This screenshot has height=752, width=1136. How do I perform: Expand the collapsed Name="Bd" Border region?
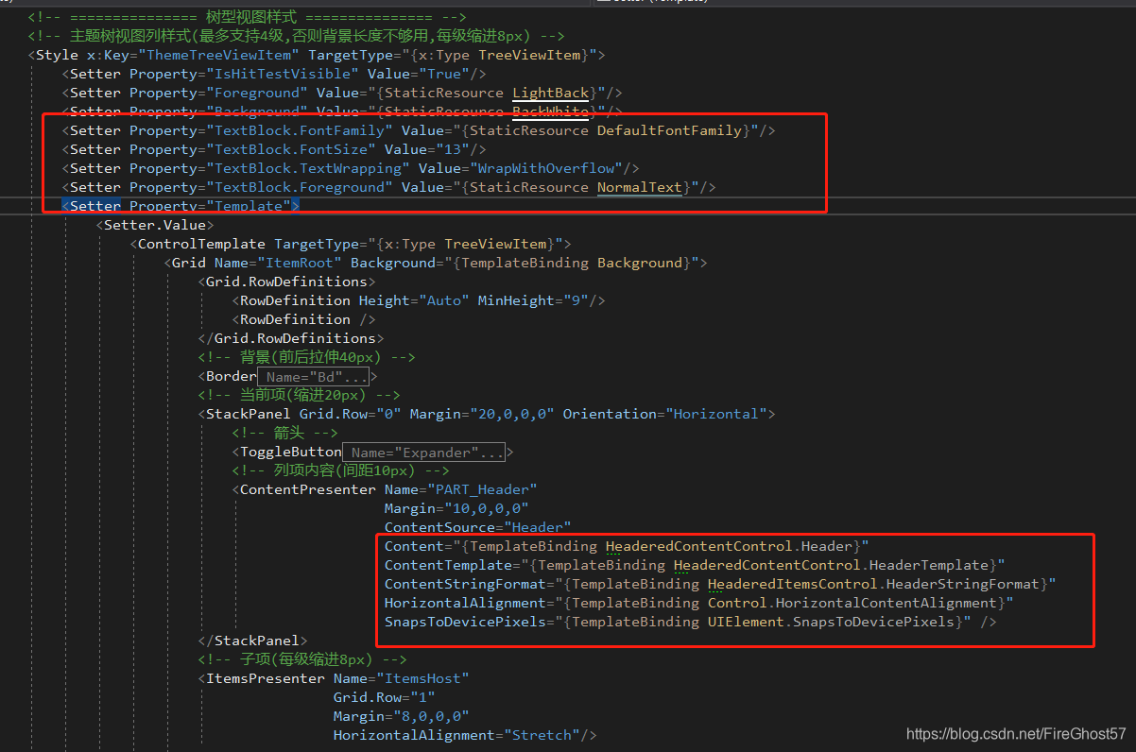pos(313,376)
